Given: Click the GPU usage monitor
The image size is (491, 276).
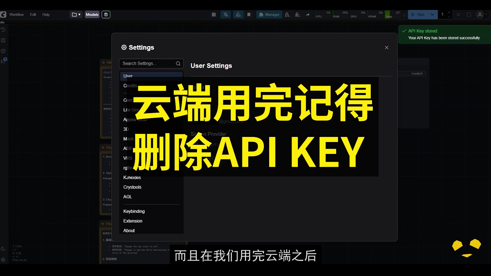Looking at the screenshot, I should click(358, 15).
